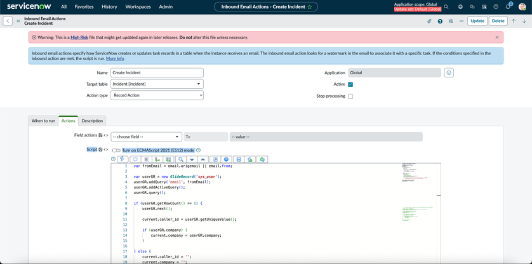Open the script editor help blue circle icon

[x=226, y=159]
